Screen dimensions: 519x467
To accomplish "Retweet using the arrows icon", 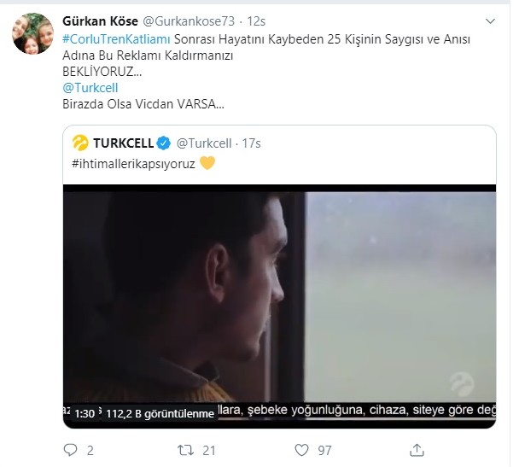I will click(186, 450).
